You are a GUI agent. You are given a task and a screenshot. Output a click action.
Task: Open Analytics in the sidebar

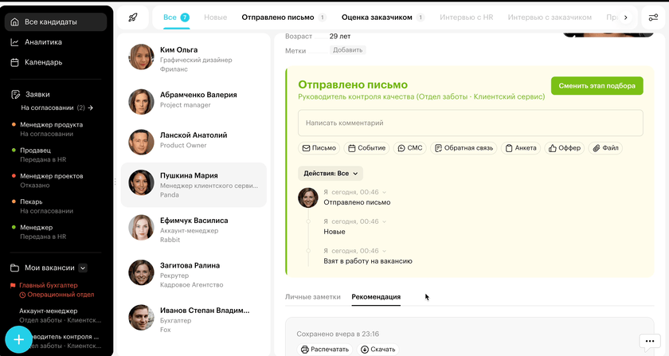tap(43, 42)
